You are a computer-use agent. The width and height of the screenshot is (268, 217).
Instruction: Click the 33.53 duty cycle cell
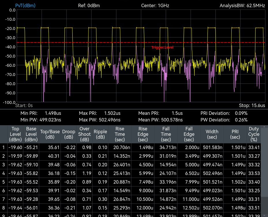coord(254,173)
